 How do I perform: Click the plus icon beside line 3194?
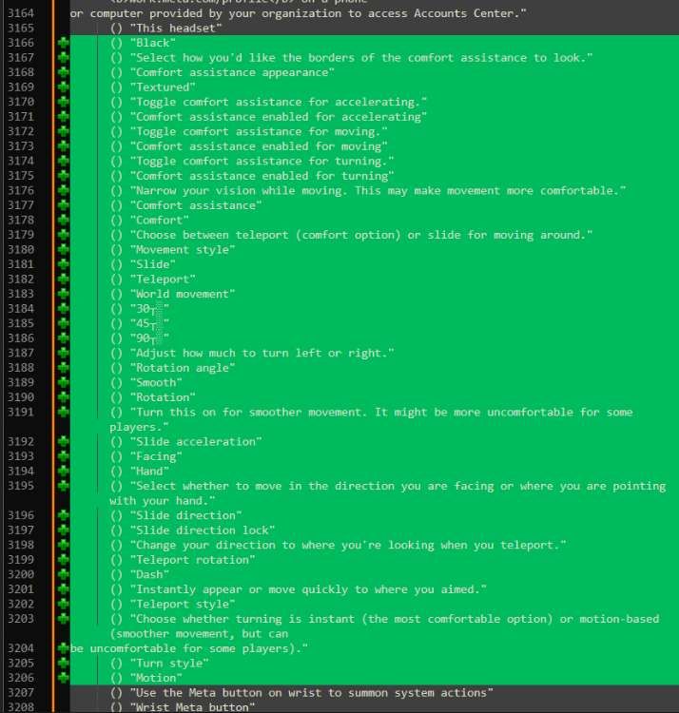(x=64, y=471)
